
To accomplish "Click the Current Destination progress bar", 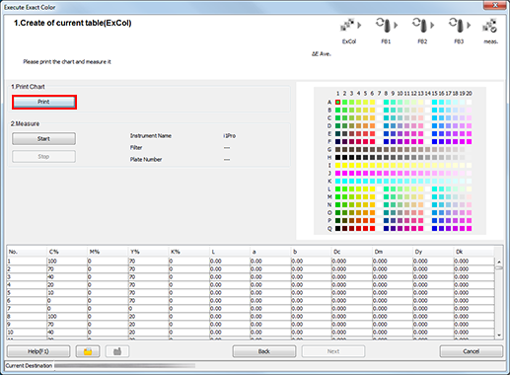I will point(125,365).
